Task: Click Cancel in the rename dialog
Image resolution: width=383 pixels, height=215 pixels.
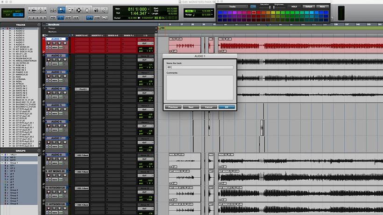Action: (x=209, y=107)
